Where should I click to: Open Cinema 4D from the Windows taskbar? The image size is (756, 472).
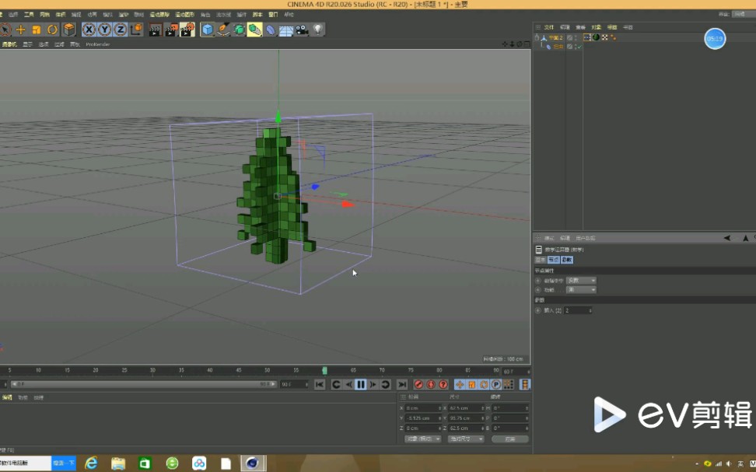(x=253, y=464)
